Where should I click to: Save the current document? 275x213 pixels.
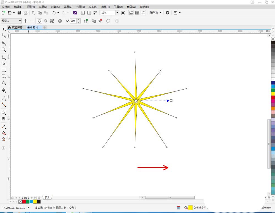coord(19,12)
